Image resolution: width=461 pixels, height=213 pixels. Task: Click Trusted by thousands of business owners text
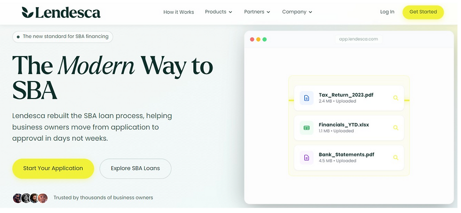click(x=103, y=197)
